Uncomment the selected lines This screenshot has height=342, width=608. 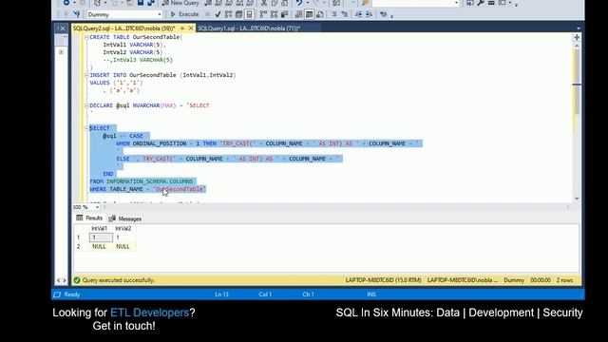click(x=344, y=14)
